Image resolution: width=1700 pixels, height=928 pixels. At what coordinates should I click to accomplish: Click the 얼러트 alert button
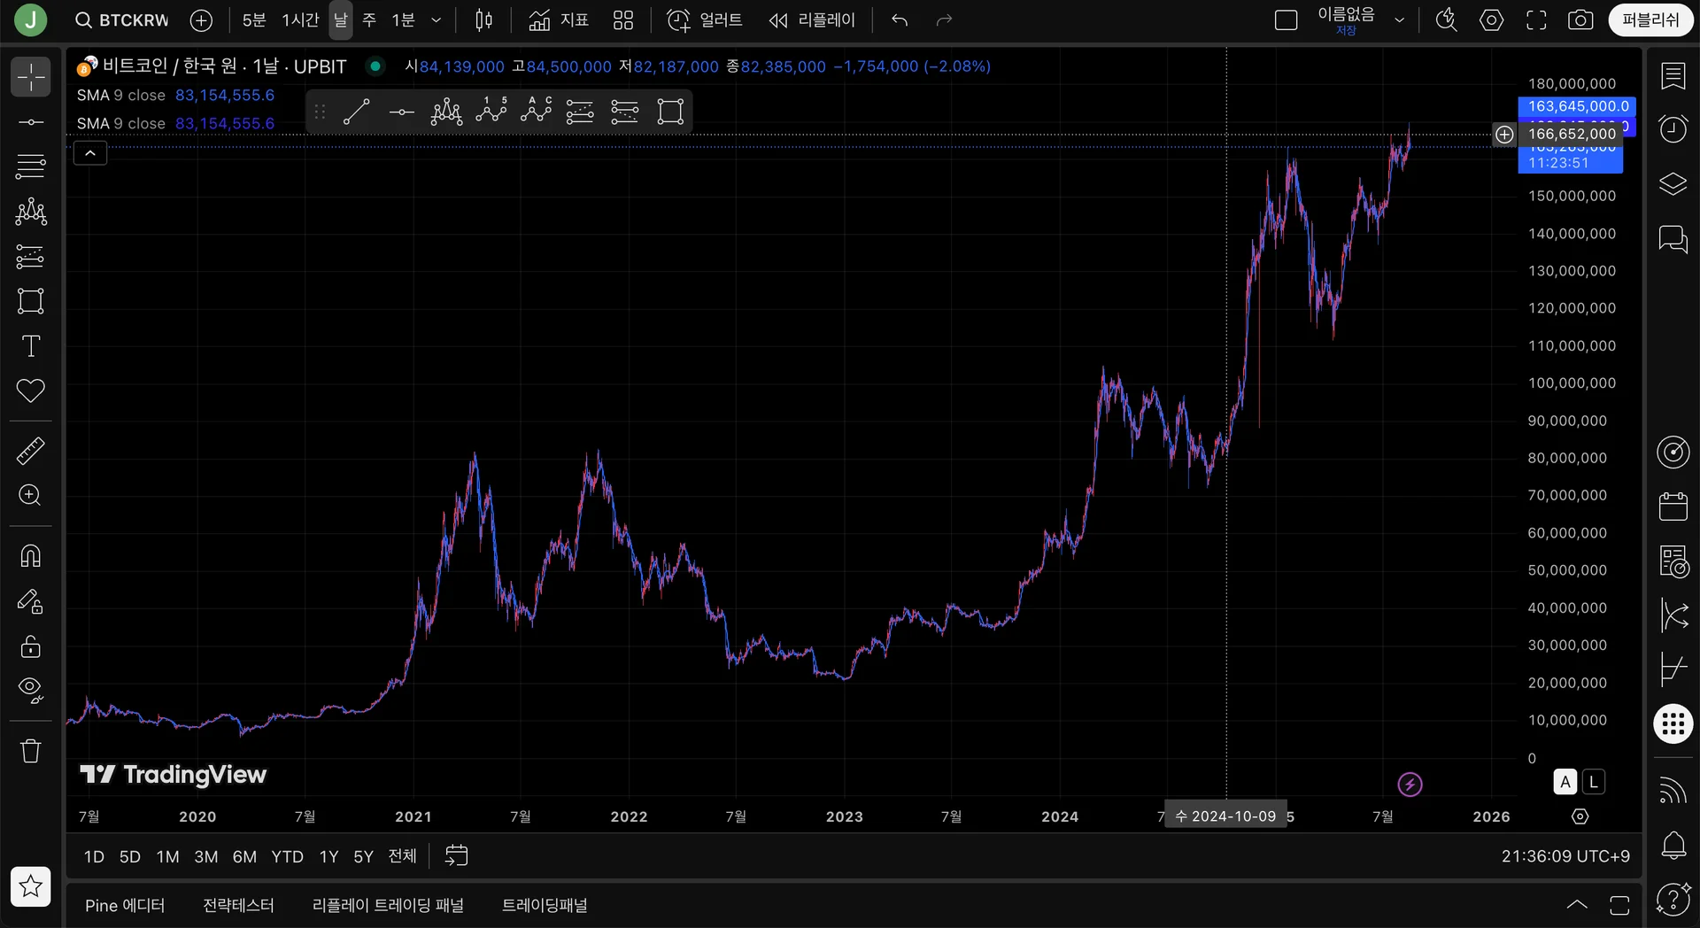[705, 20]
